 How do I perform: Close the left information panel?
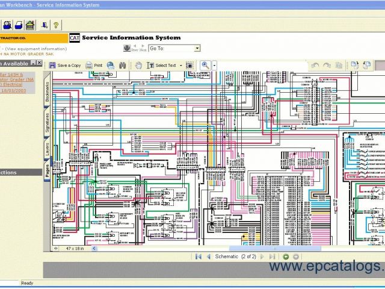pyautogui.click(x=40, y=63)
